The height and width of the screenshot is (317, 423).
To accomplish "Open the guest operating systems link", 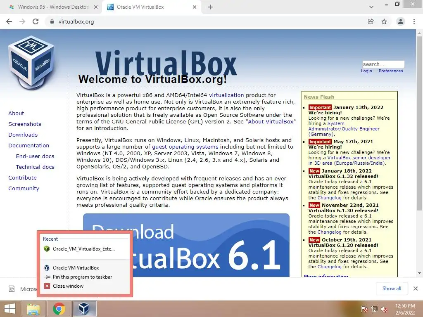I will pyautogui.click(x=185, y=147).
